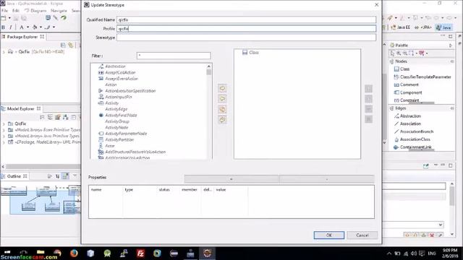The width and height of the screenshot is (463, 260).
Task: Open the Diagram menu in Eclipse
Action: click(38, 11)
